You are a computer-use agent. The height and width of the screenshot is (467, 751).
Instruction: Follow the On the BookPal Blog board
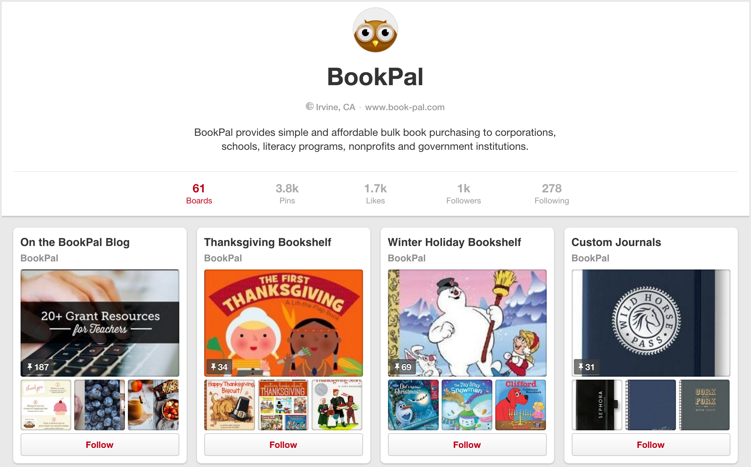[x=100, y=445]
